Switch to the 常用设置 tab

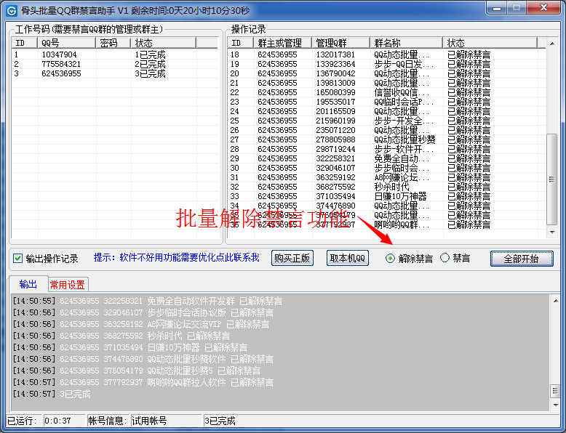68,285
